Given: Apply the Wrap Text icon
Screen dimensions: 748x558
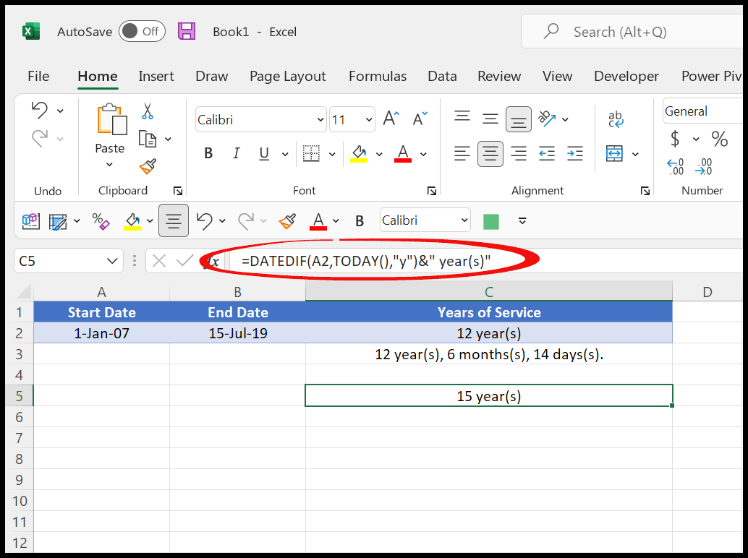Looking at the screenshot, I should point(616,117).
